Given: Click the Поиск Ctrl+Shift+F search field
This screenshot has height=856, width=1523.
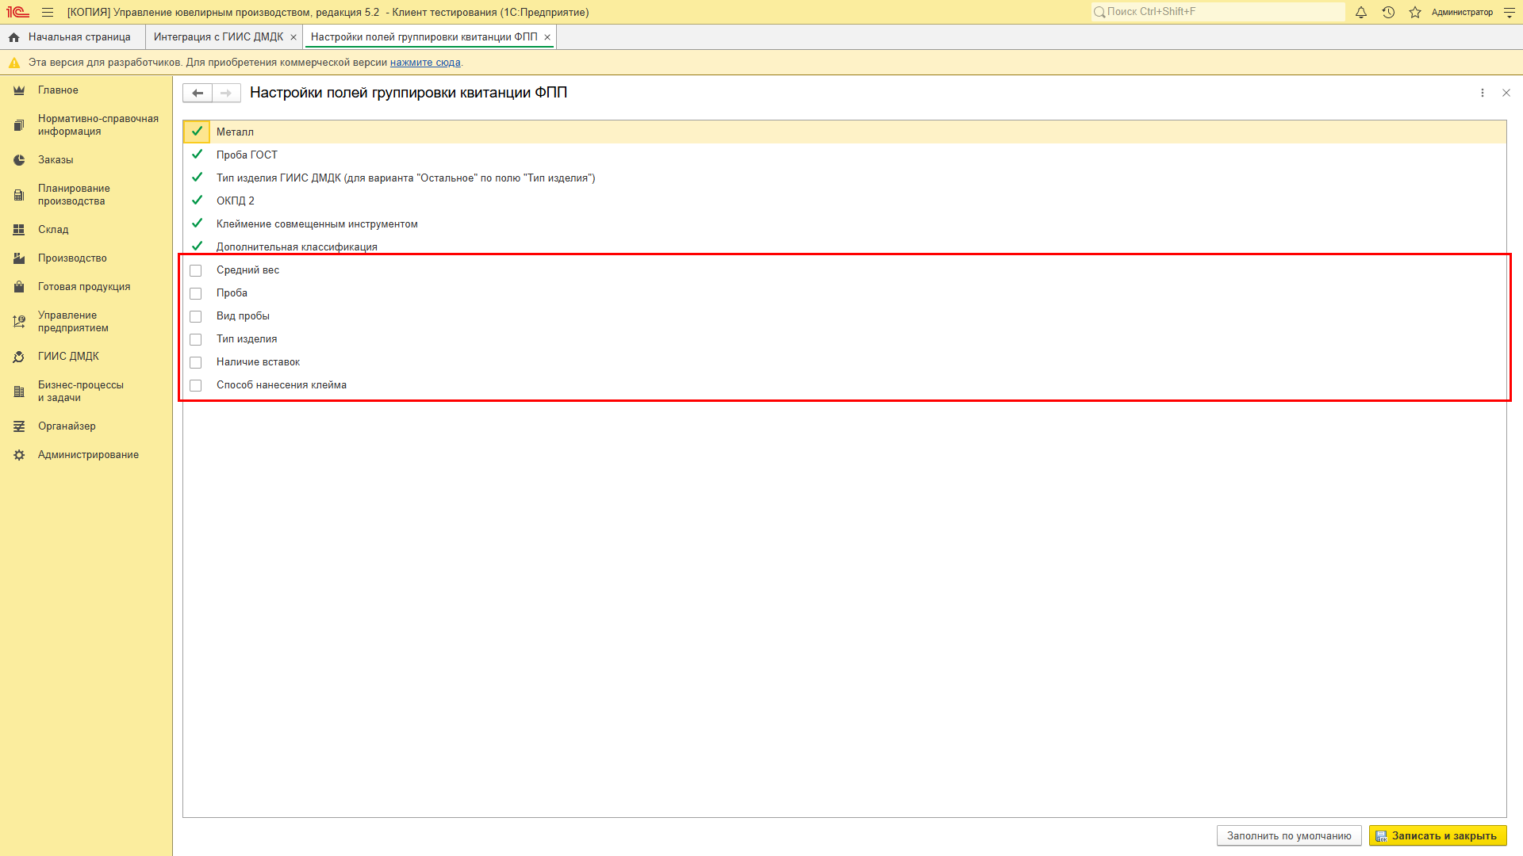Looking at the screenshot, I should [x=1218, y=12].
